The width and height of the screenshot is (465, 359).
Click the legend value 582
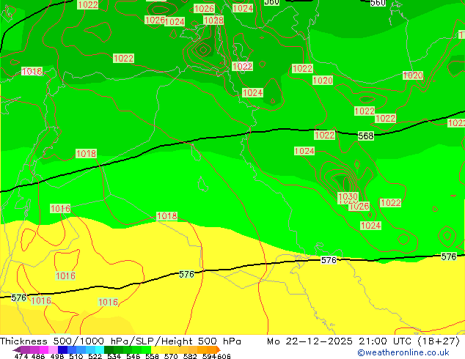click(190, 356)
